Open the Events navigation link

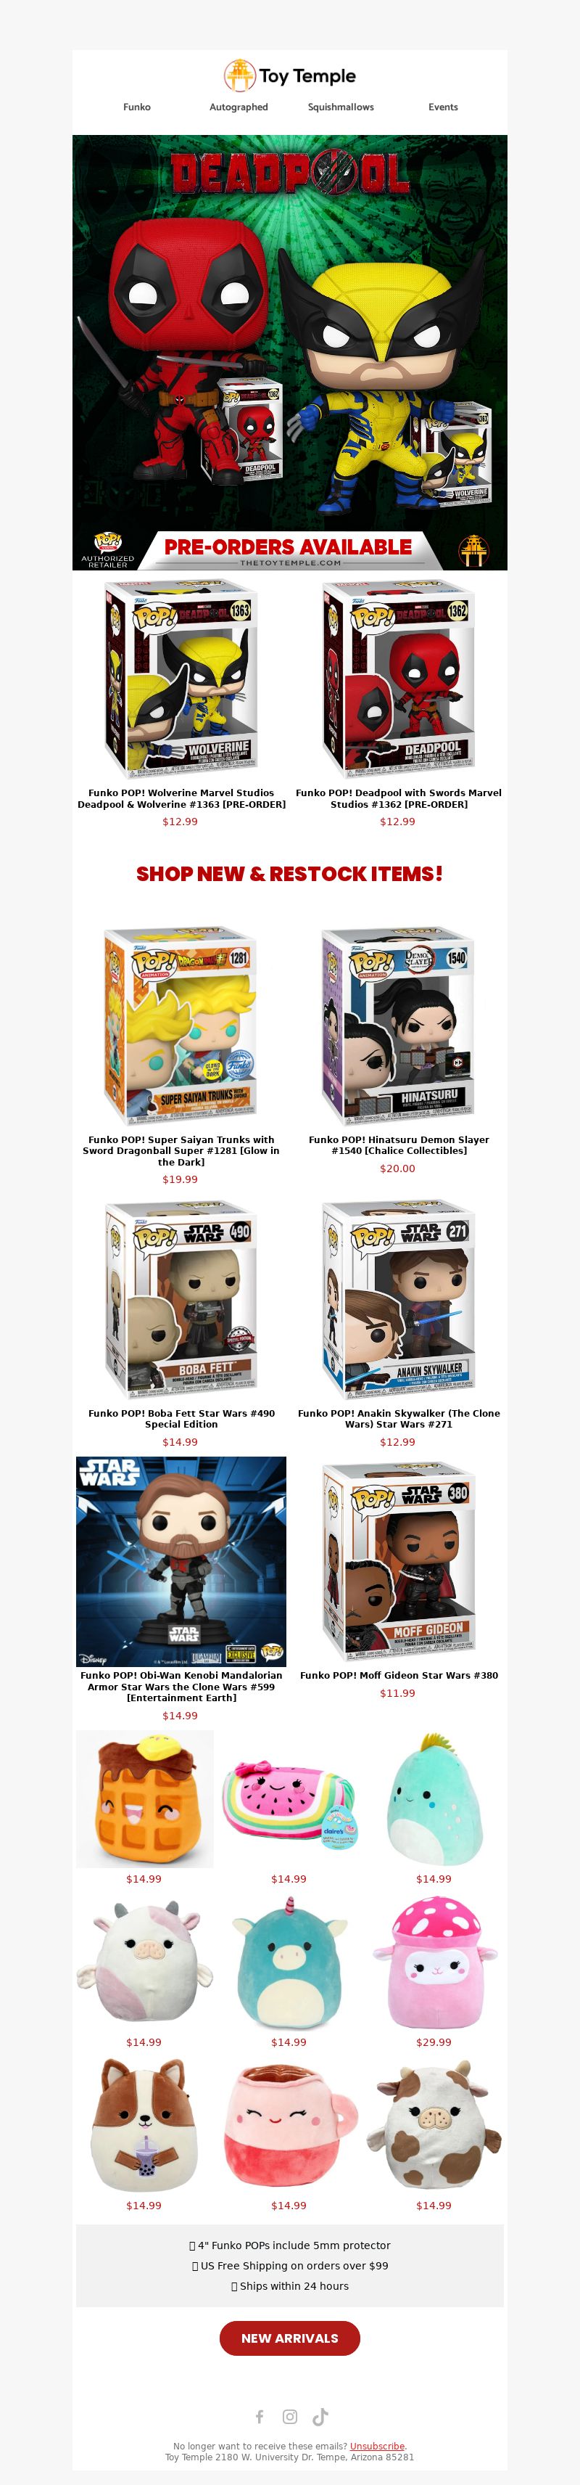pyautogui.click(x=443, y=107)
